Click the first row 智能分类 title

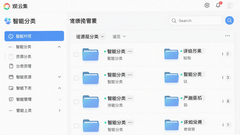pos(116,51)
